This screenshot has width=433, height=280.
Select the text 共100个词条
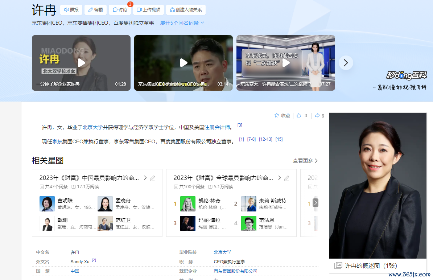click(192, 187)
